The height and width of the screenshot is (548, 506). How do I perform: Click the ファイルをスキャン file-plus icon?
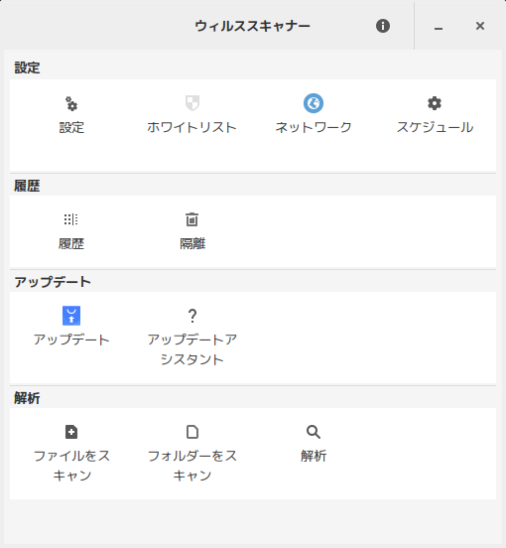coord(71,432)
